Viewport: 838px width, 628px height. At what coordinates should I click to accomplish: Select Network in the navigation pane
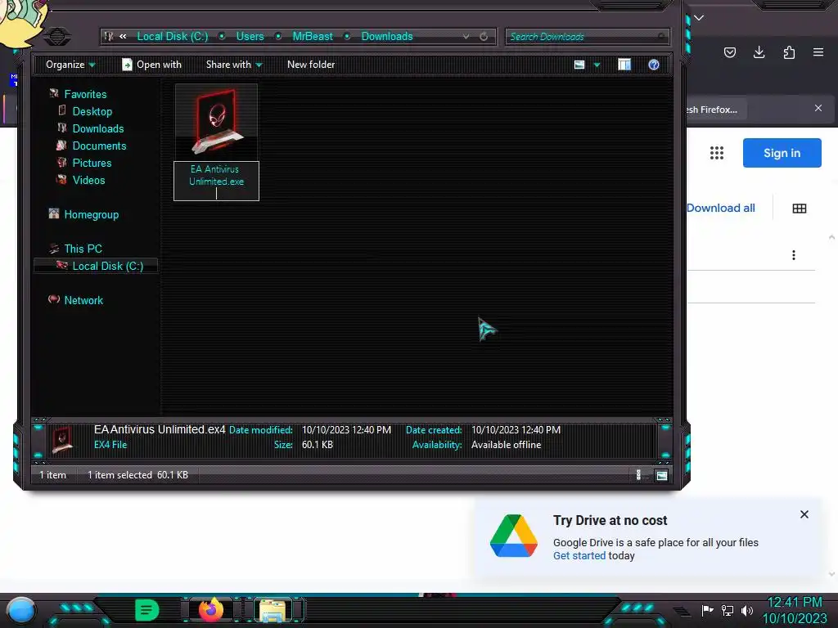point(83,300)
